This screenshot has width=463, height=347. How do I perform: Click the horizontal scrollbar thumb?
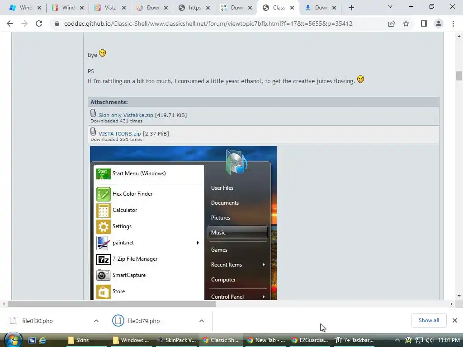pyautogui.click(x=112, y=304)
